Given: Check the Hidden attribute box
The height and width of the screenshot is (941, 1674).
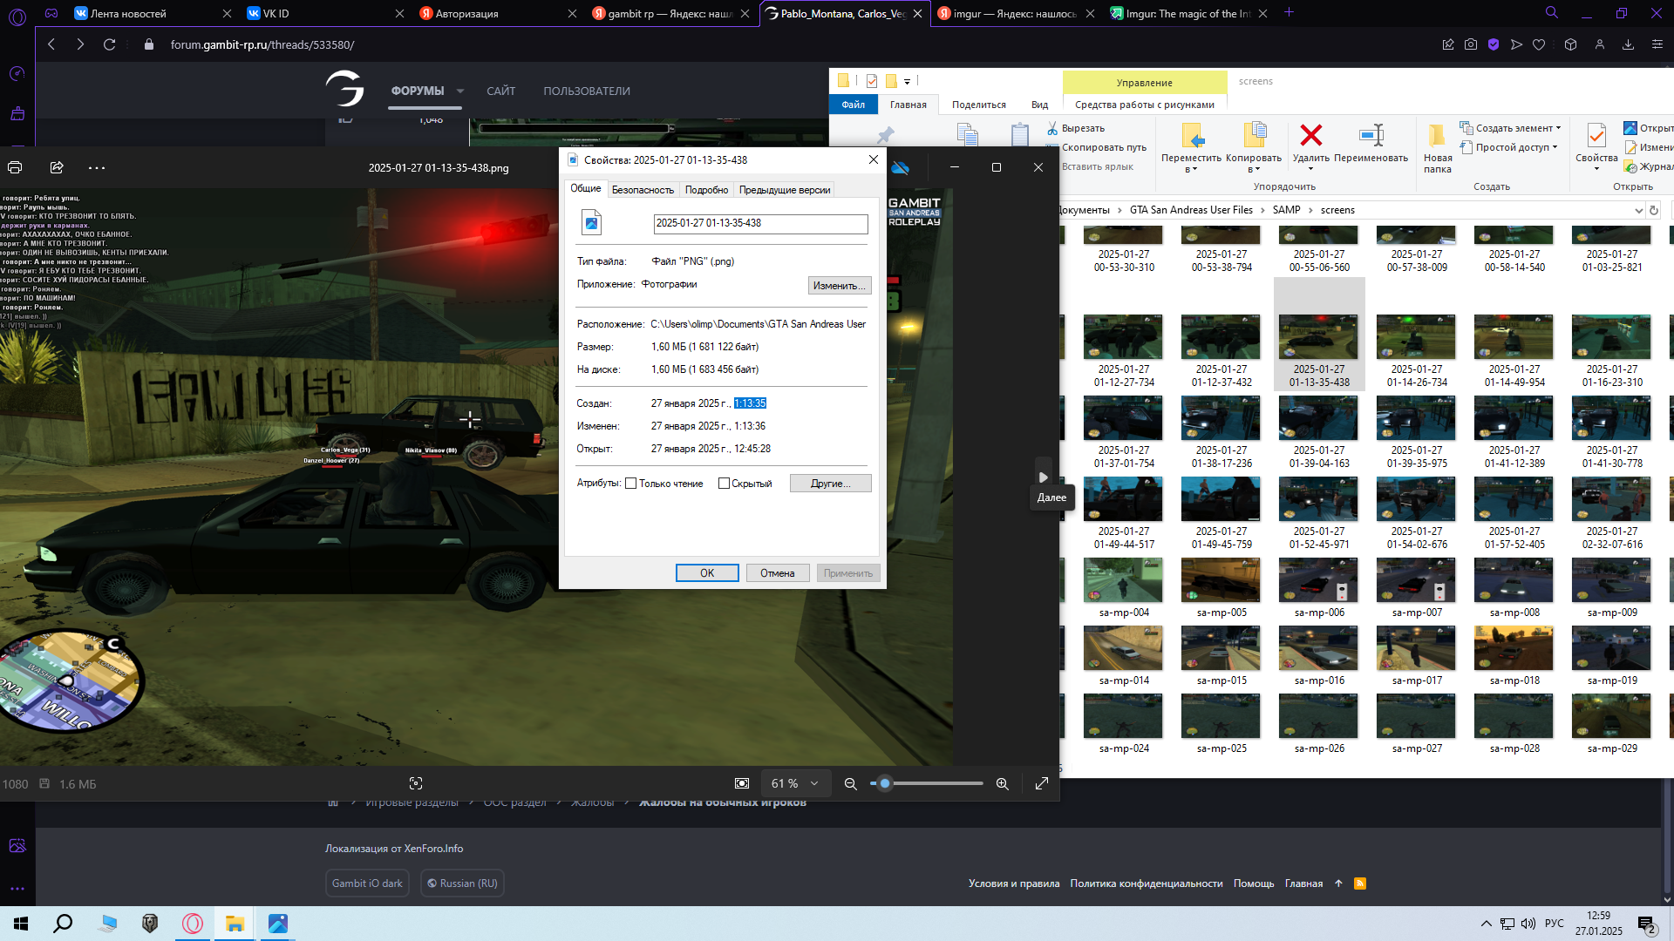Looking at the screenshot, I should click(x=724, y=484).
